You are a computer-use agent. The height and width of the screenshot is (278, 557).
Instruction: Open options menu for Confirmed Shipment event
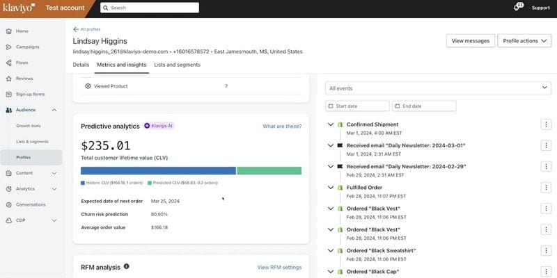(546, 124)
